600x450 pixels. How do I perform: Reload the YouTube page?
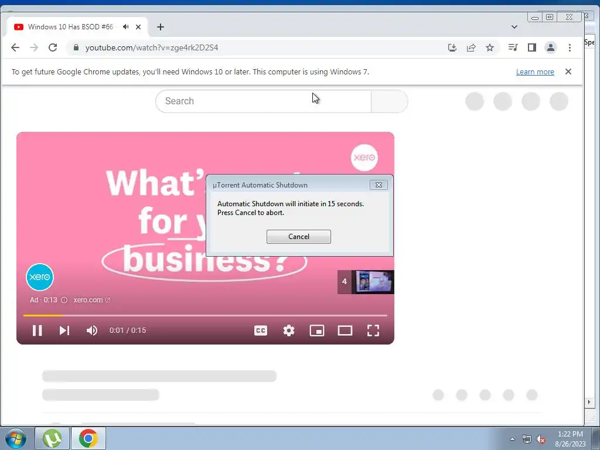pyautogui.click(x=53, y=47)
